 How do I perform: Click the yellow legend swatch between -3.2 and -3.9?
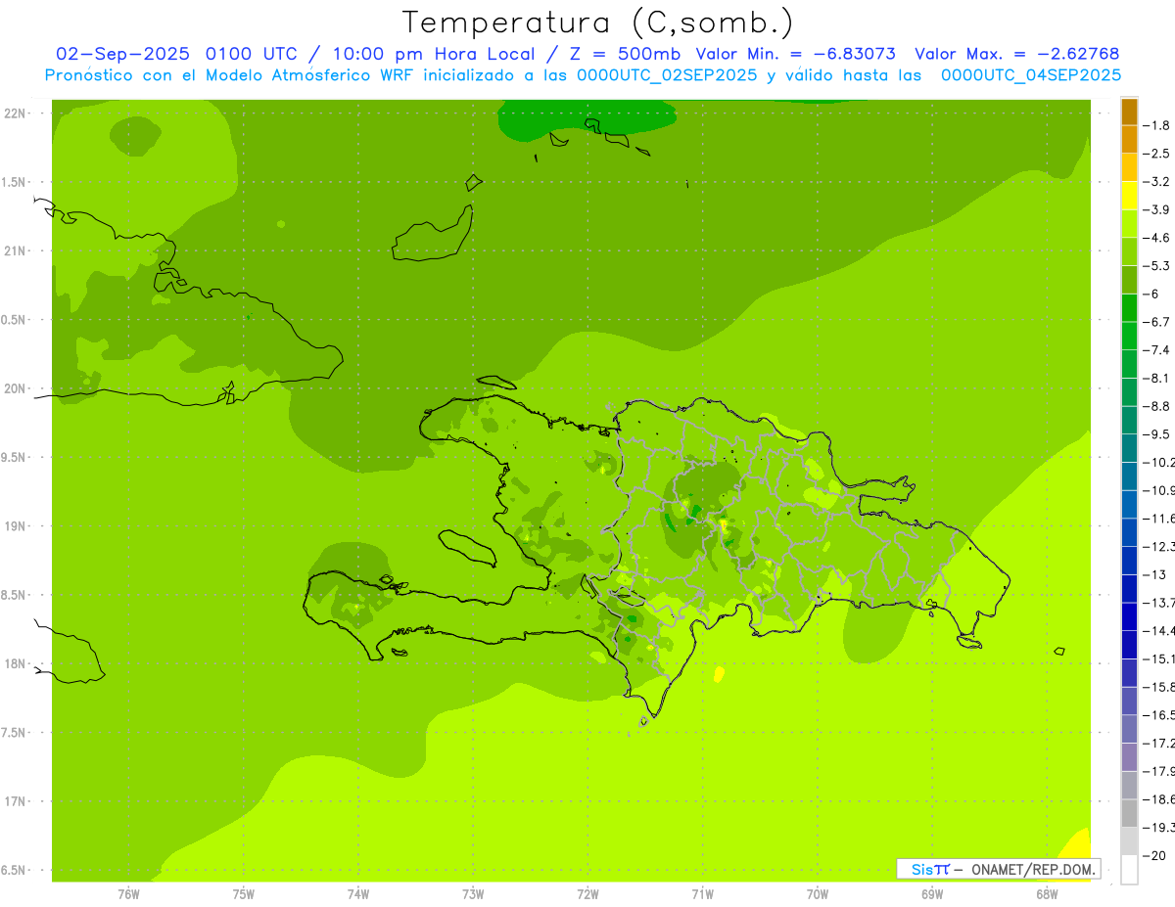pos(1129,196)
